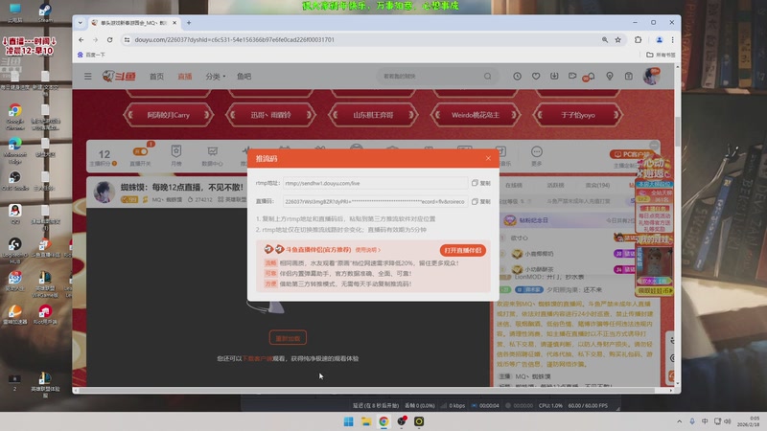
Task: Bookmark this page with the star icon
Action: (x=617, y=39)
